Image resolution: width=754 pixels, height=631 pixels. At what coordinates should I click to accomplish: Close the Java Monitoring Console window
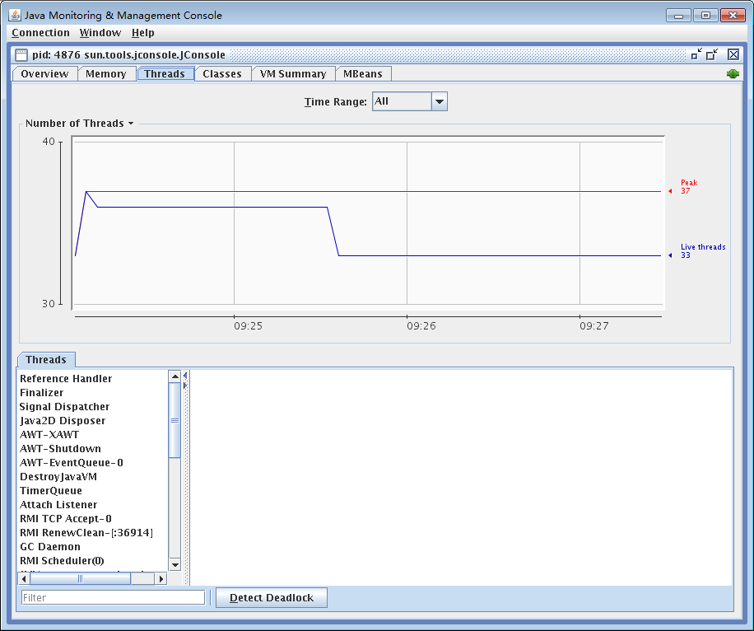click(x=733, y=16)
